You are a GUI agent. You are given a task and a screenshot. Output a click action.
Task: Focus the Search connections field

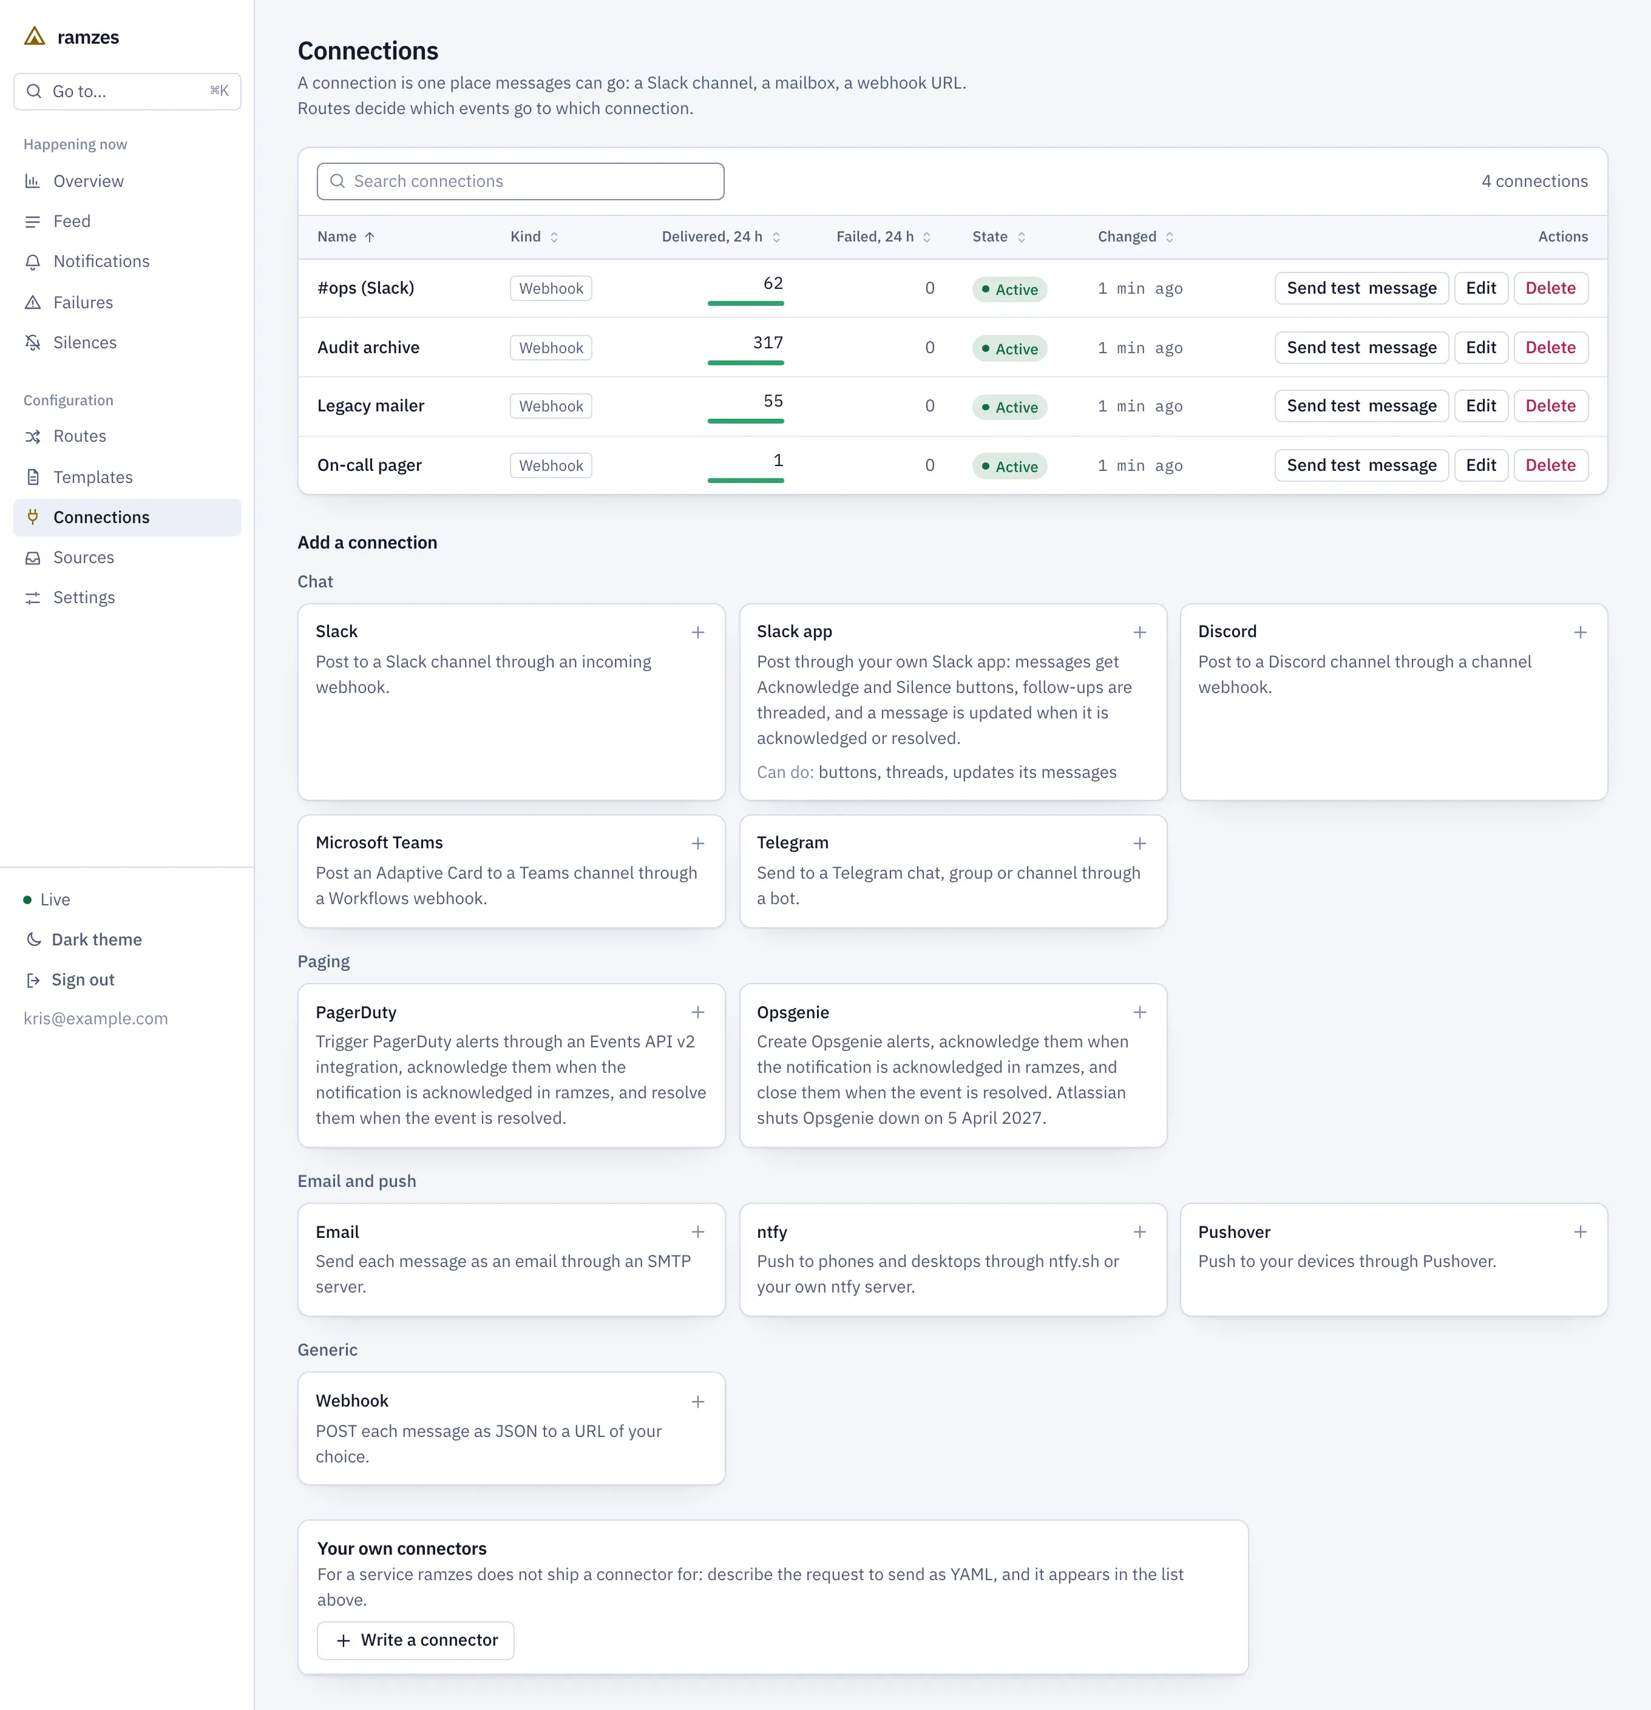pos(520,181)
